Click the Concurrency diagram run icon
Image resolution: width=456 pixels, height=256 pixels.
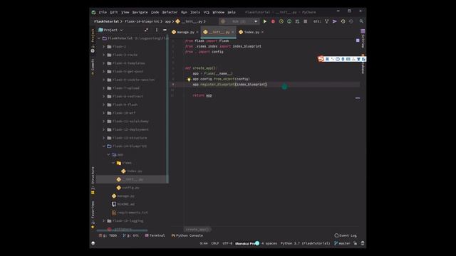click(x=297, y=21)
